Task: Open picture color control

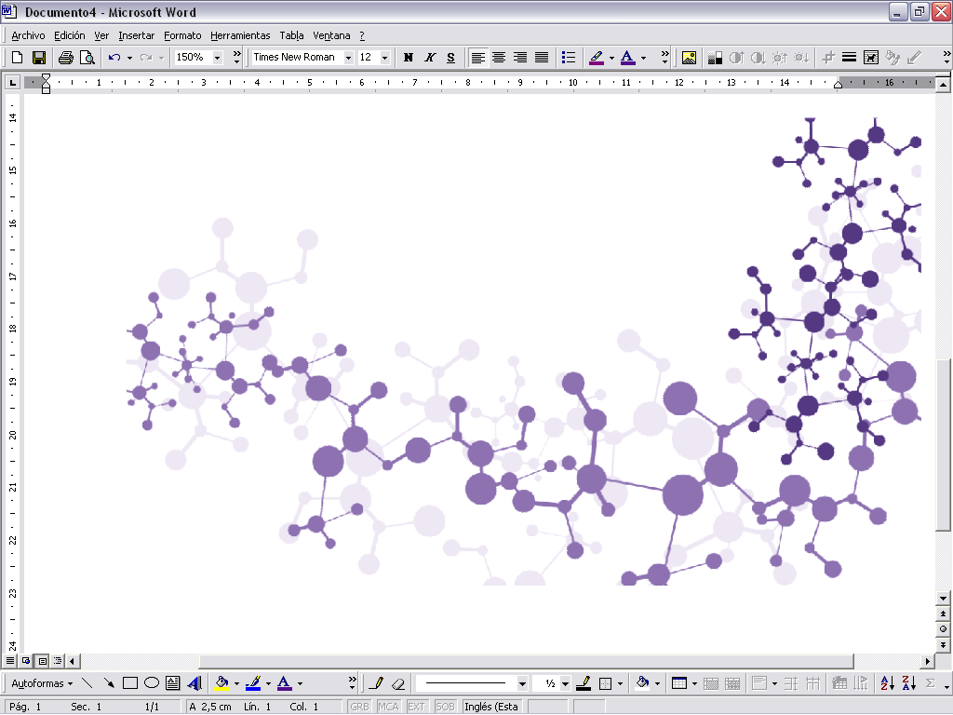Action: [x=715, y=58]
